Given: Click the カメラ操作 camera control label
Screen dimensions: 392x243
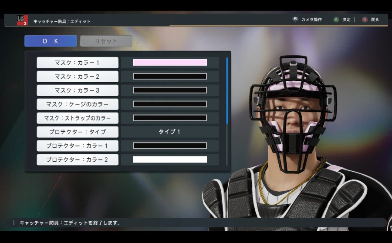Looking at the screenshot, I should (311, 20).
